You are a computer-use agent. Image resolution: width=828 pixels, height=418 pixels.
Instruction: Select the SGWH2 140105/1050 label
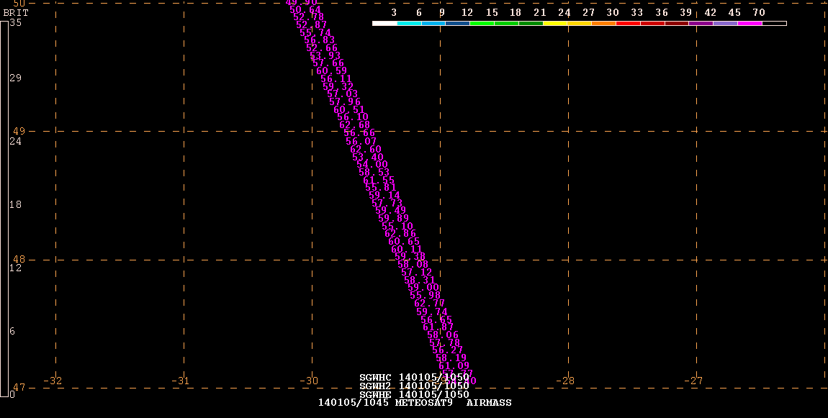[414, 386]
